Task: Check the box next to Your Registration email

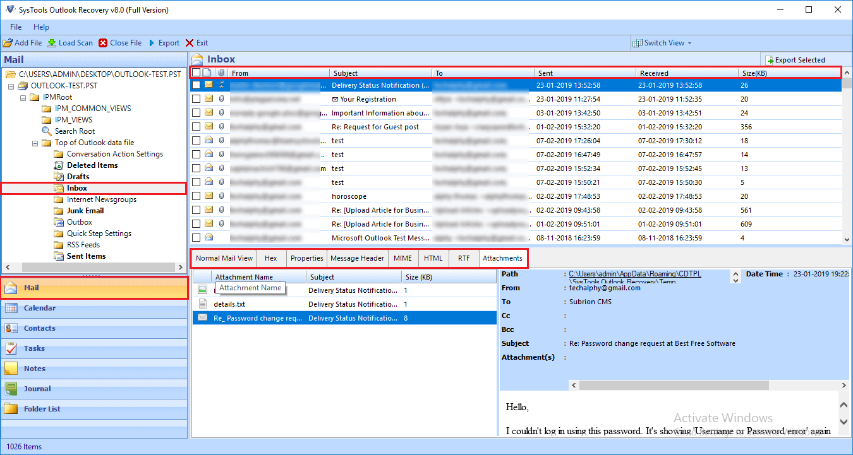Action: click(x=196, y=98)
